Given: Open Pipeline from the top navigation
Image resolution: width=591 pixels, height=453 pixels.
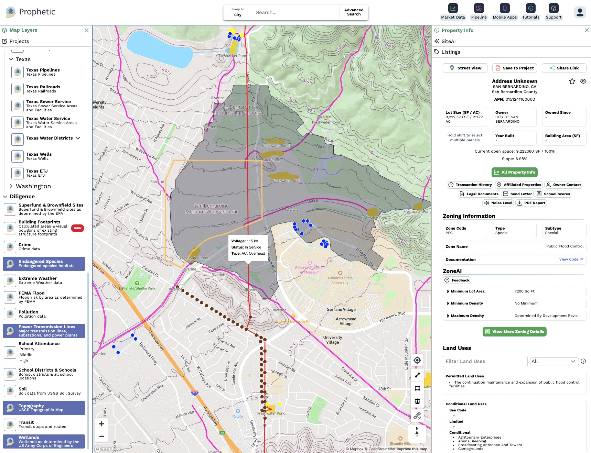Looking at the screenshot, I should tap(479, 11).
